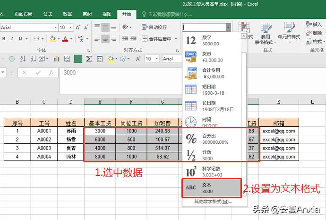Click the insert function fx icon
The height and width of the screenshot is (220, 326).
(x=51, y=73)
